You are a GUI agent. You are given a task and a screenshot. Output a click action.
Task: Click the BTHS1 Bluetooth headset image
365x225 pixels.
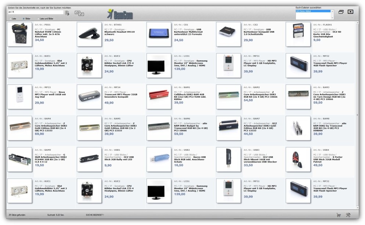pyautogui.click(x=89, y=34)
